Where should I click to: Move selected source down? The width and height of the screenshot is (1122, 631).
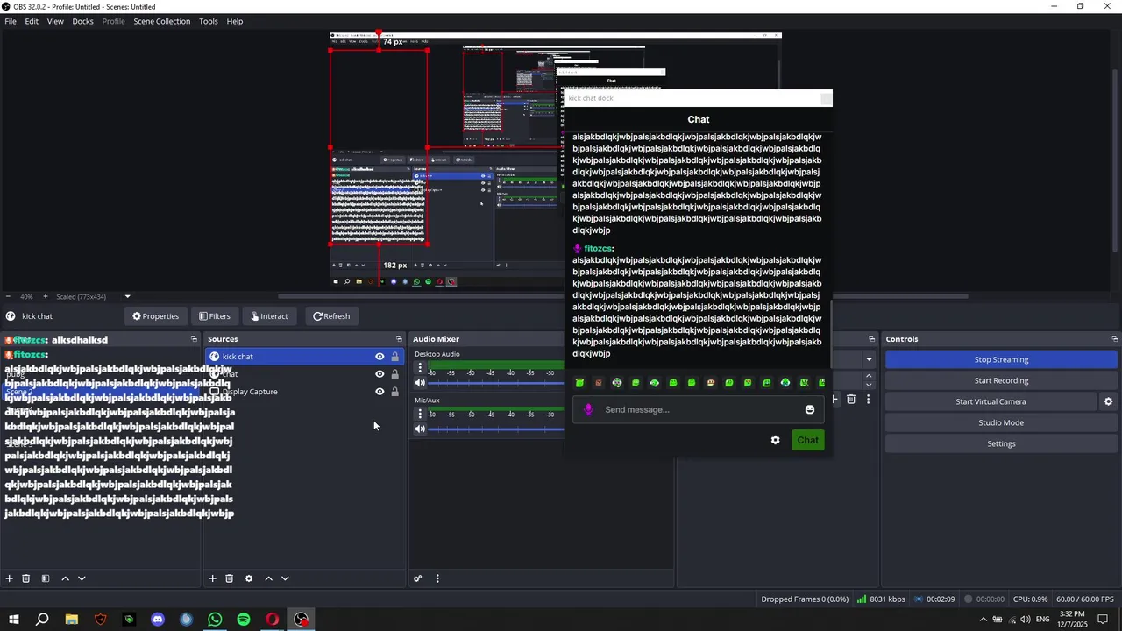click(285, 578)
